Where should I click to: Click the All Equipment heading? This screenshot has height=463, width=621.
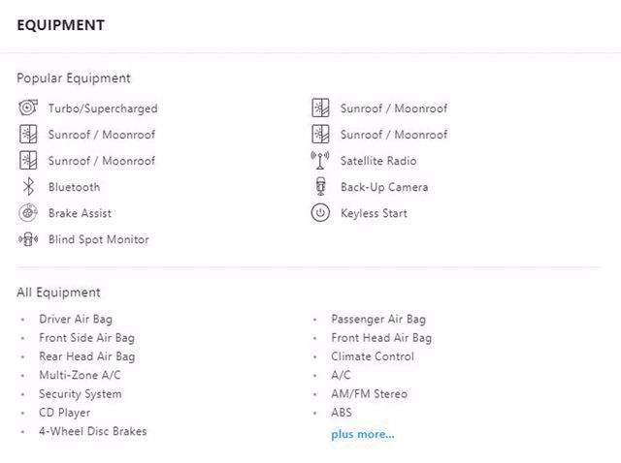tap(58, 293)
